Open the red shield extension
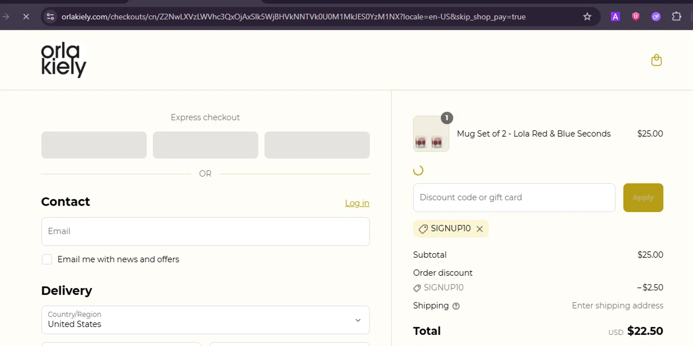 coord(636,17)
